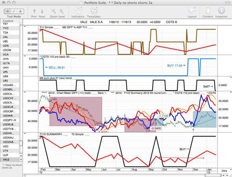This screenshot has height=177, width=232.
Task: Open the Daily no shorts list popup
Action: click(x=12, y=166)
